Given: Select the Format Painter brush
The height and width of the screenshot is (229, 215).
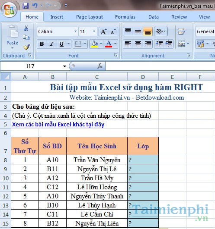Looking at the screenshot, I should click(x=26, y=47).
